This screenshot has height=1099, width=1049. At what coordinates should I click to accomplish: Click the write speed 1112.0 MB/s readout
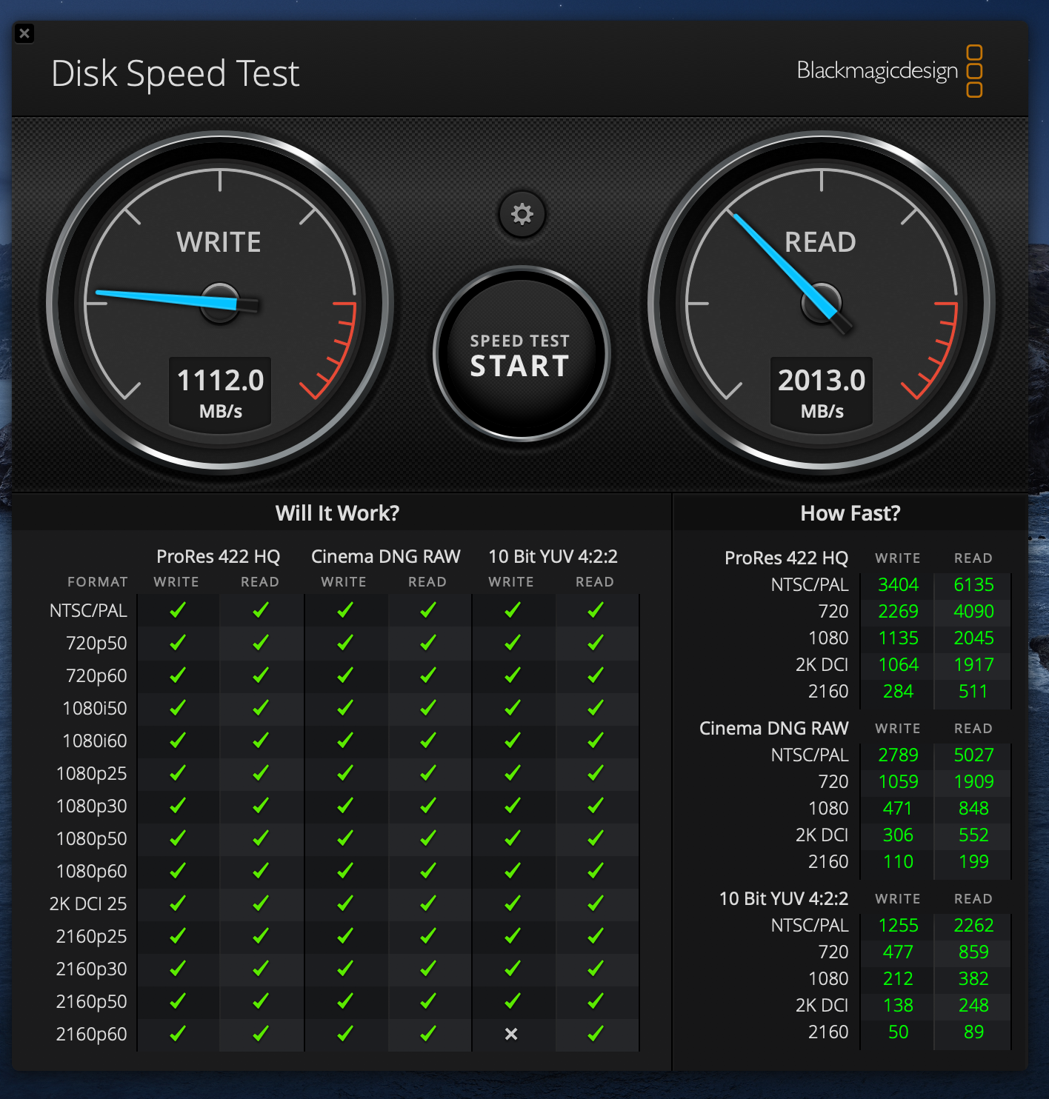(220, 392)
